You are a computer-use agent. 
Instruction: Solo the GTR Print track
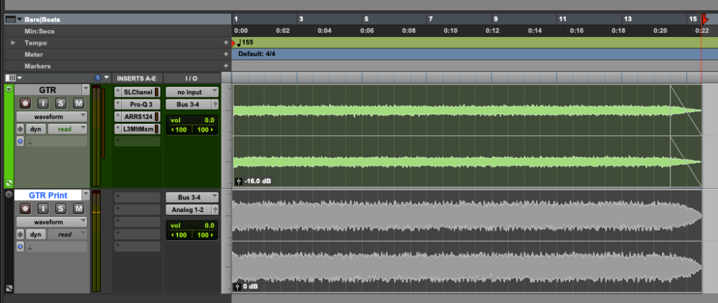pos(61,209)
